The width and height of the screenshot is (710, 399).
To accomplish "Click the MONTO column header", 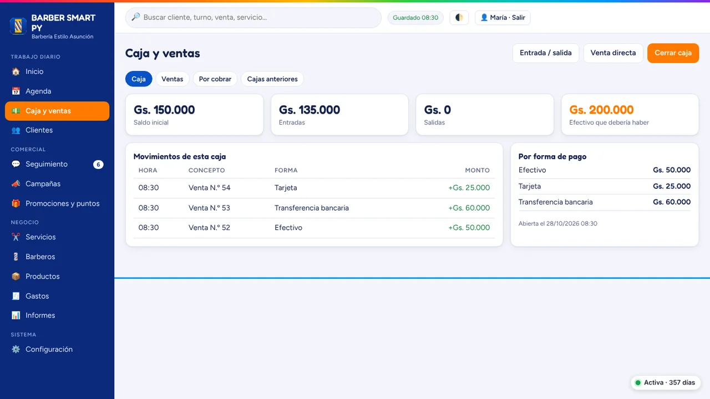I will click(x=478, y=170).
